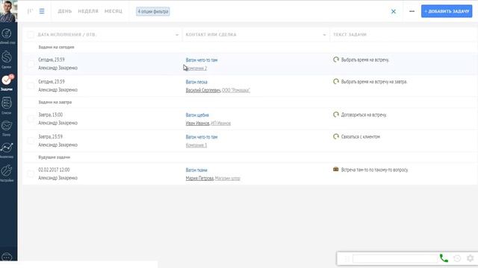Click the 'Задачи на сегодня' group heading

click(56, 47)
